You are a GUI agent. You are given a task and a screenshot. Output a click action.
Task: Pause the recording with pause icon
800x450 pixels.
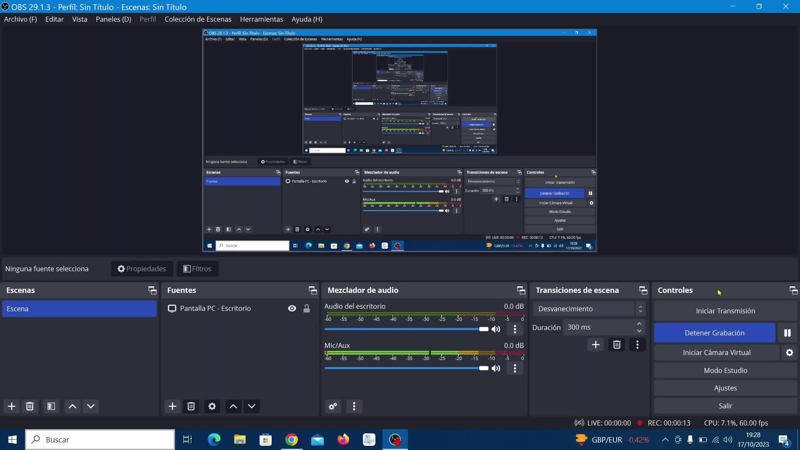coord(787,333)
